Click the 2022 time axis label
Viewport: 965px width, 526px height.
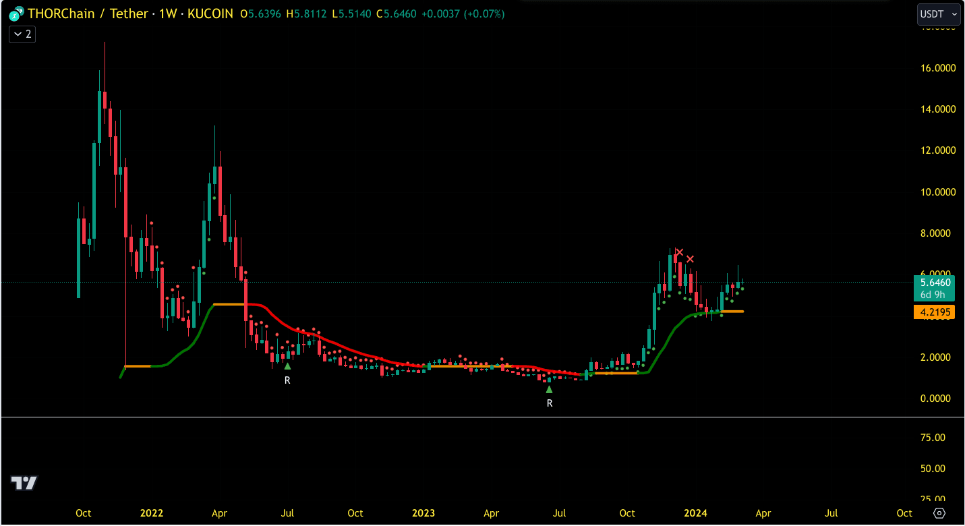click(x=152, y=513)
